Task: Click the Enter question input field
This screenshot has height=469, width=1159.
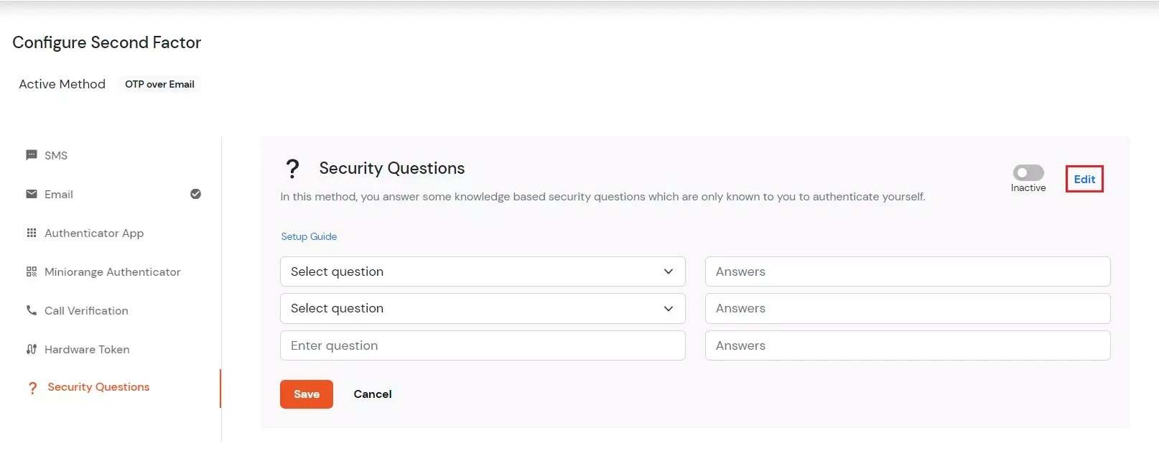Action: click(x=483, y=345)
